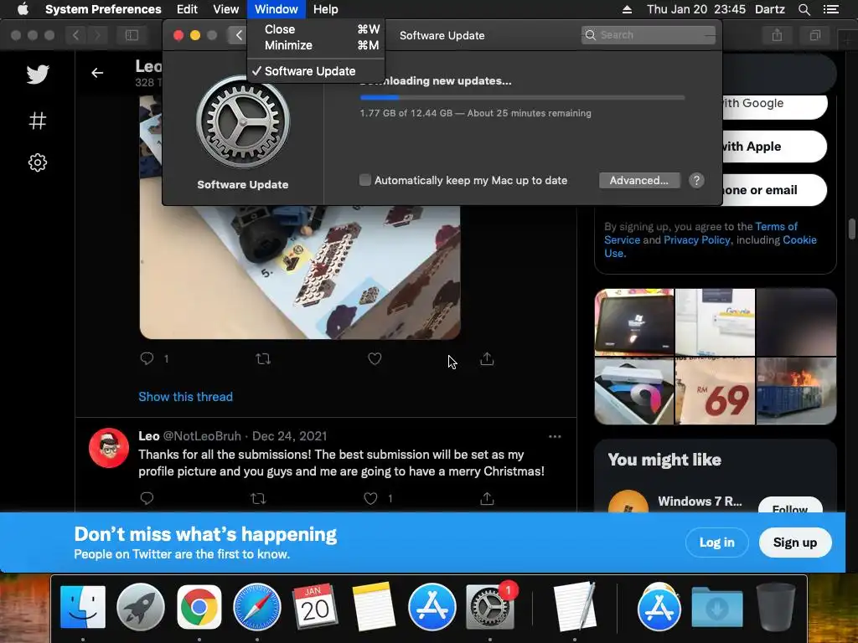
Task: Open Notes from the Dock
Action: (x=374, y=607)
